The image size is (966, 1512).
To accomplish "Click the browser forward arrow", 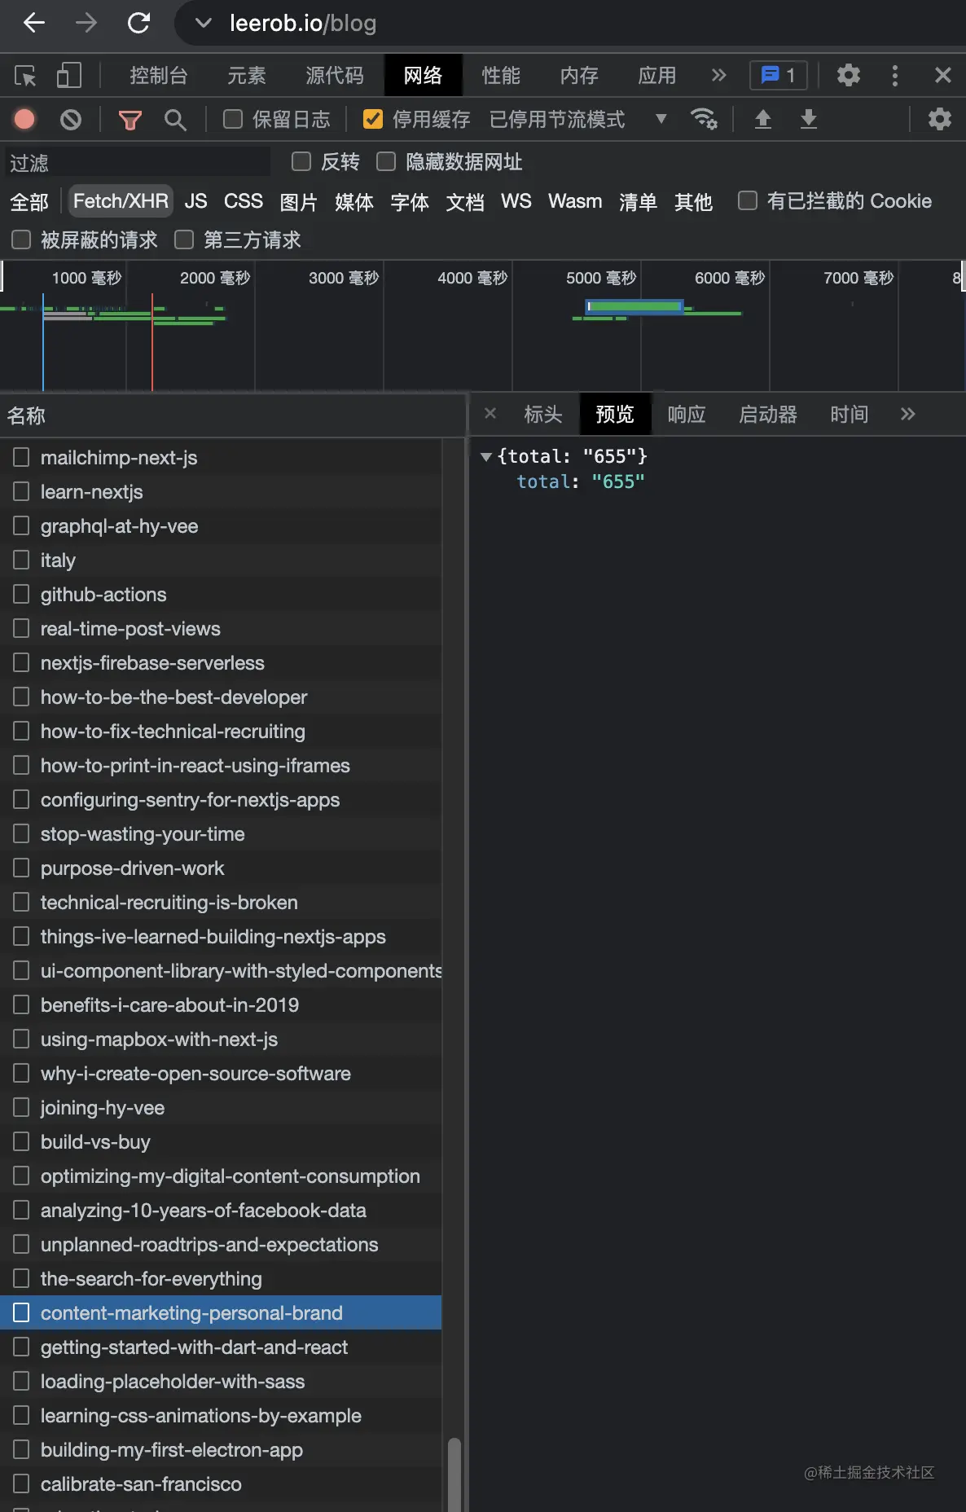I will tap(86, 23).
